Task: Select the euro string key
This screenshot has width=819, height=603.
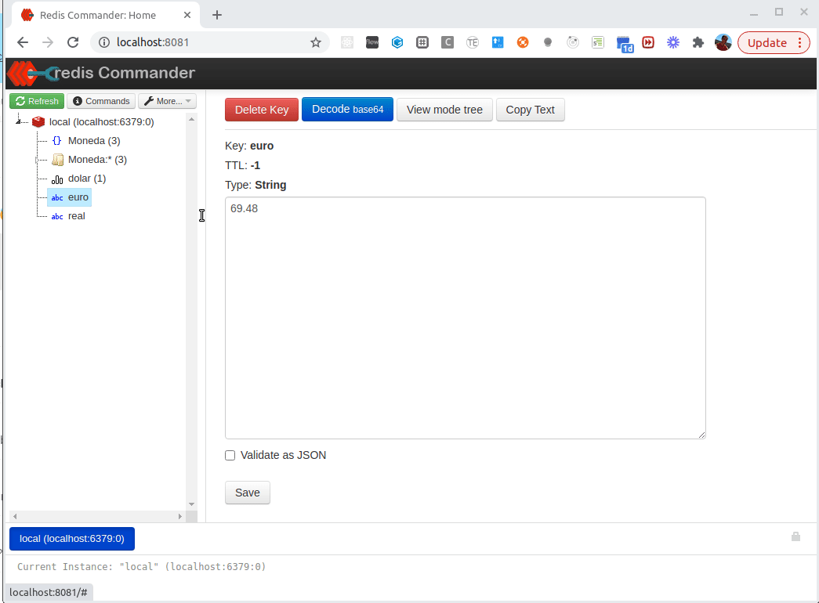Action: point(78,197)
